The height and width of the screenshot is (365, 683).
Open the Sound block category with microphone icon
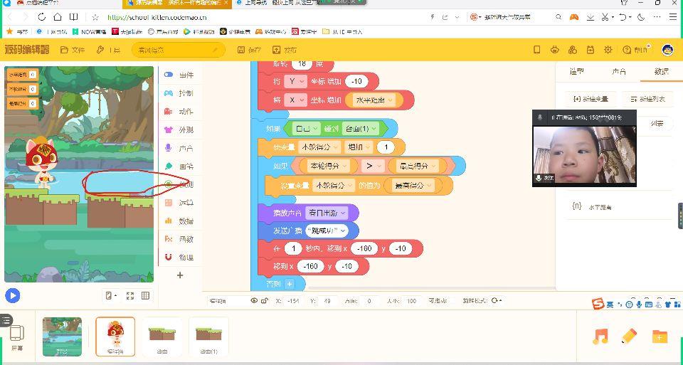tap(179, 148)
